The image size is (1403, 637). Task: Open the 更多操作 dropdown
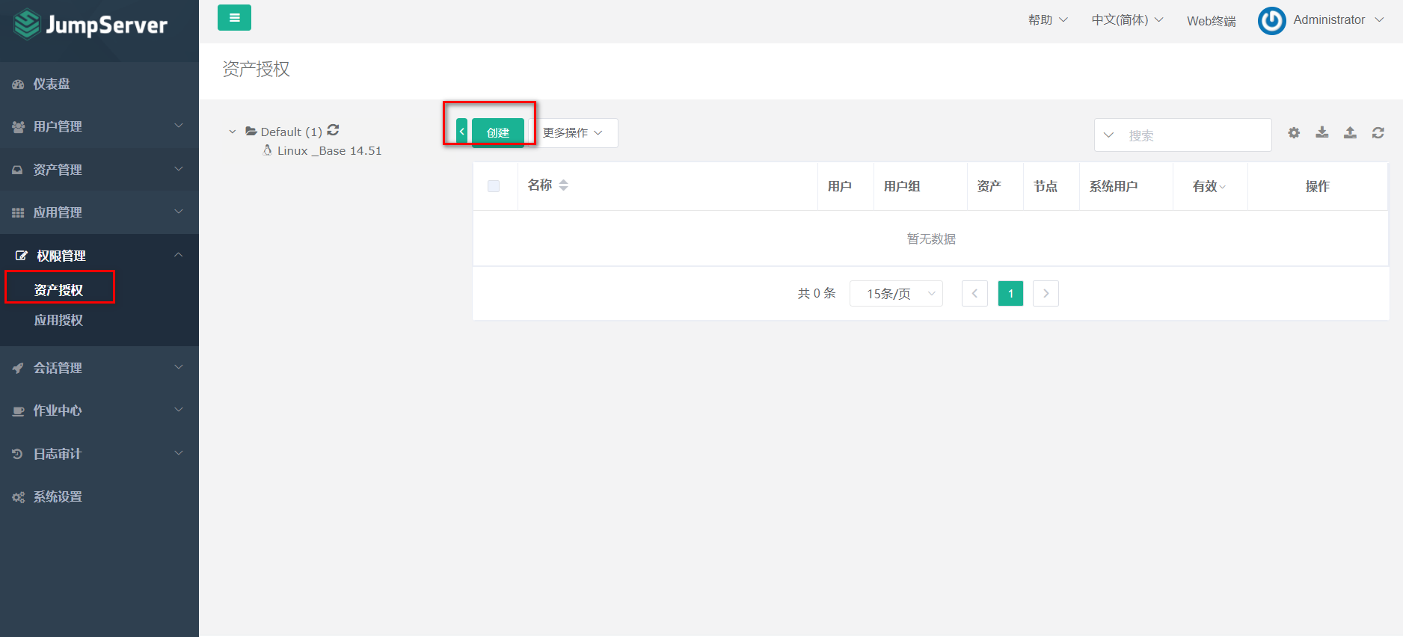[x=573, y=132]
